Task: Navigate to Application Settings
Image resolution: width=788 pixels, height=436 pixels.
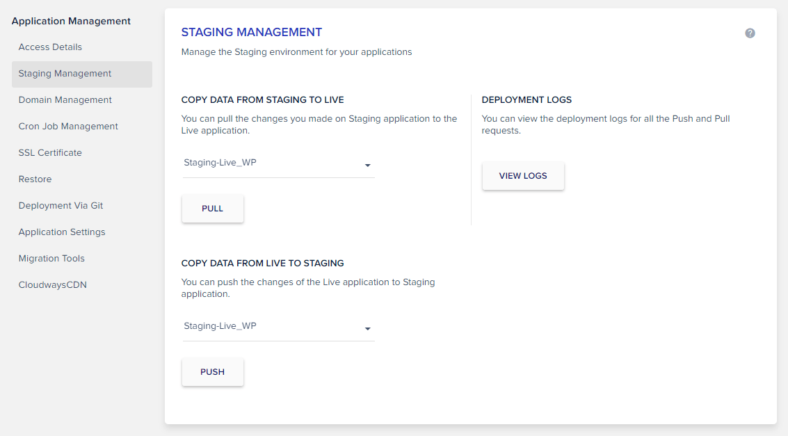Action: tap(62, 232)
